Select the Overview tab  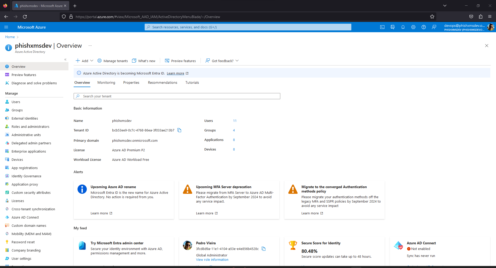(82, 82)
